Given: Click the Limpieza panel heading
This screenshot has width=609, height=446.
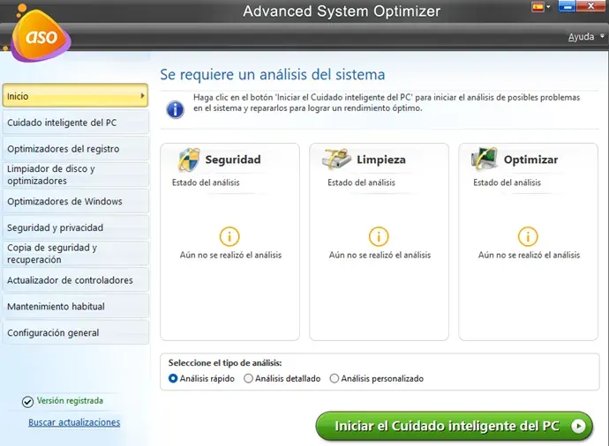Looking at the screenshot, I should point(381,160).
